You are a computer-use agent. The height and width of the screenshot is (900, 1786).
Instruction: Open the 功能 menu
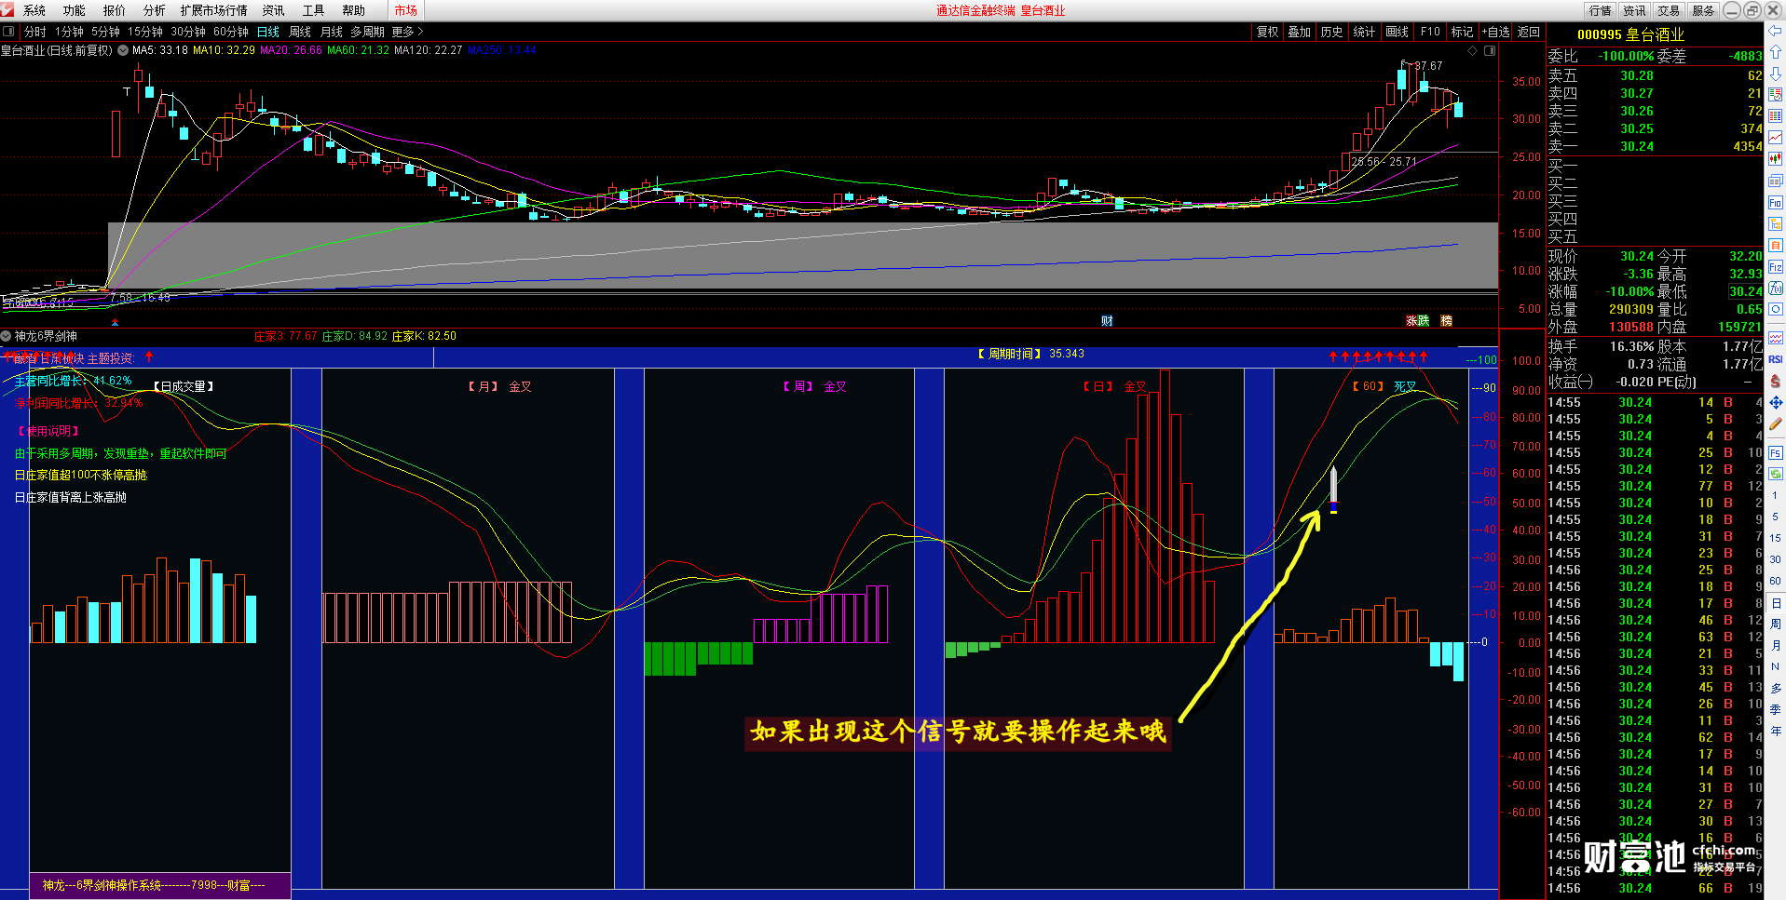point(75,10)
